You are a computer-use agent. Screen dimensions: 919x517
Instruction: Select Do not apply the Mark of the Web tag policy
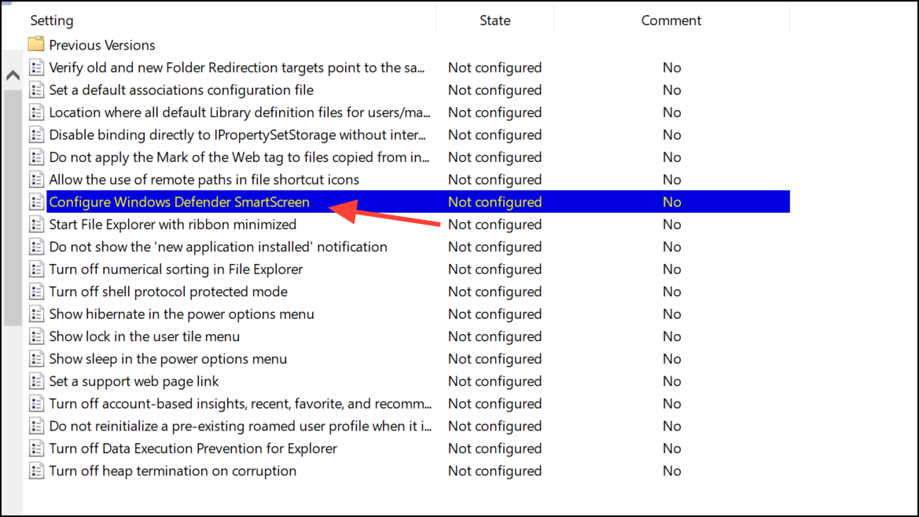(x=239, y=157)
